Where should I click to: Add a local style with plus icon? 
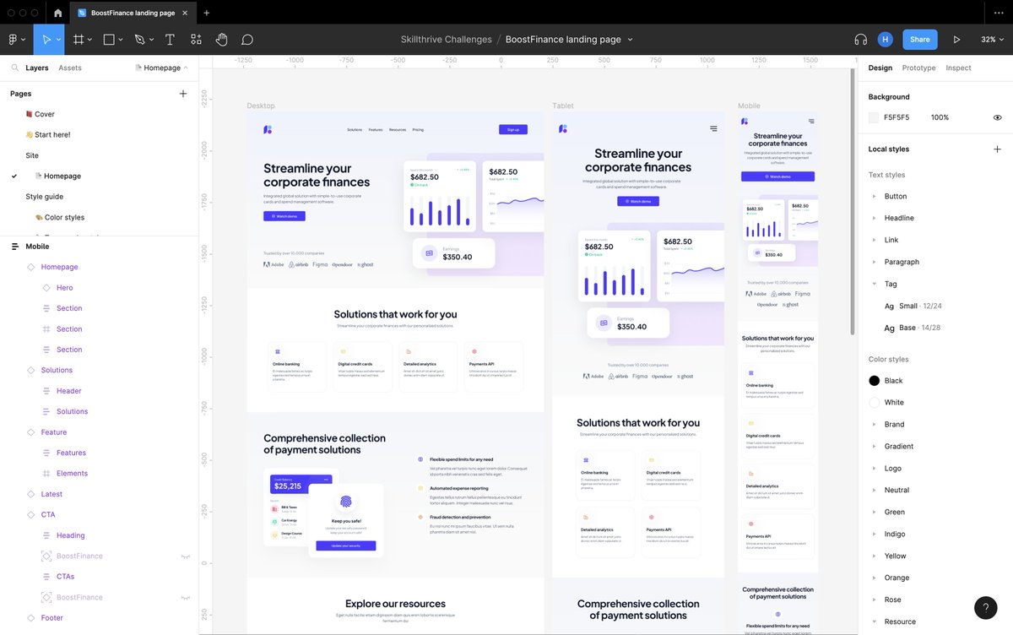click(x=997, y=149)
